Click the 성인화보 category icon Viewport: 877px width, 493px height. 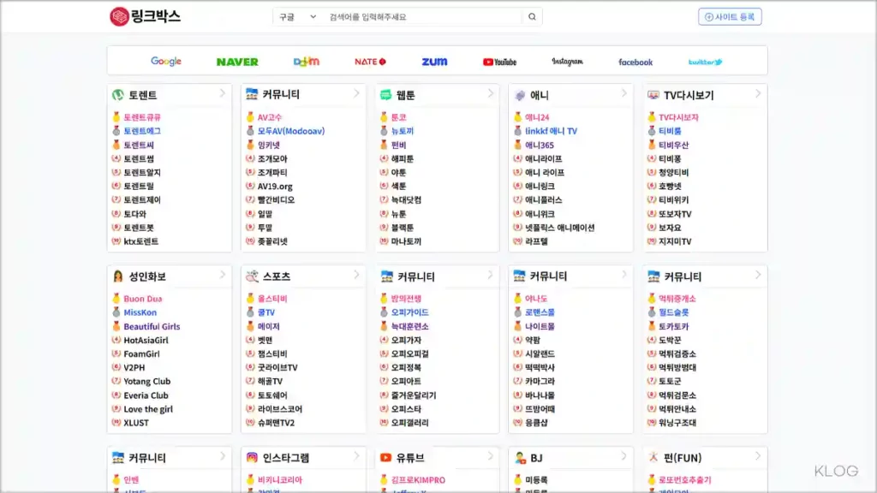[x=117, y=276]
